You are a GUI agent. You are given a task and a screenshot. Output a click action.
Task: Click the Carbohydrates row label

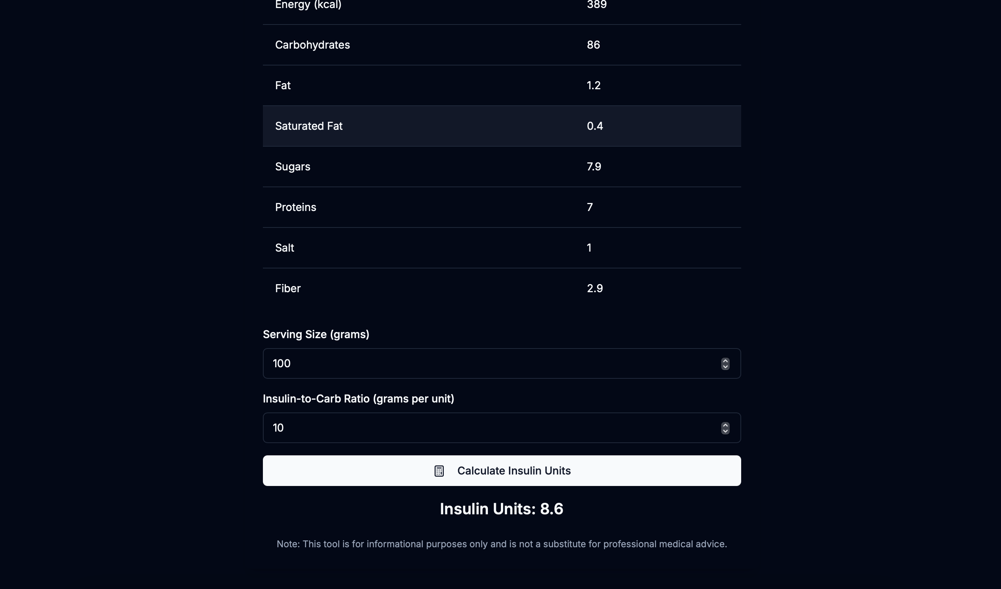[x=312, y=45]
